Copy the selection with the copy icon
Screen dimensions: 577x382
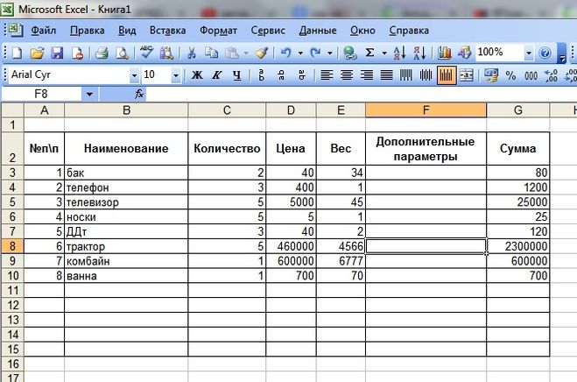click(211, 53)
